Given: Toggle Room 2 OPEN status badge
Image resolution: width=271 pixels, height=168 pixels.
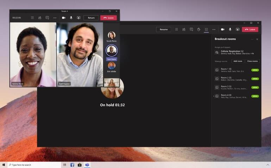Looking at the screenshot, I should click(x=255, y=79).
